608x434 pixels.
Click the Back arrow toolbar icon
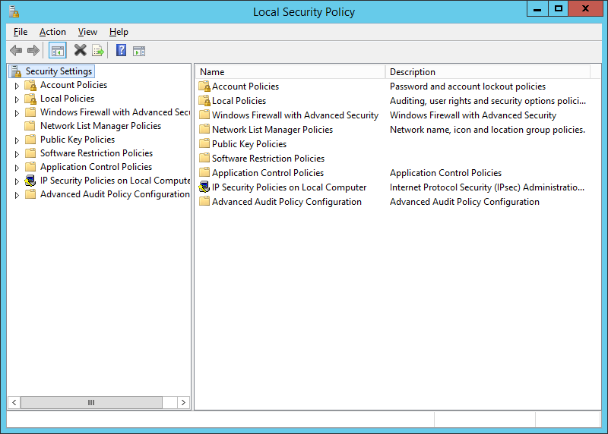coord(16,51)
